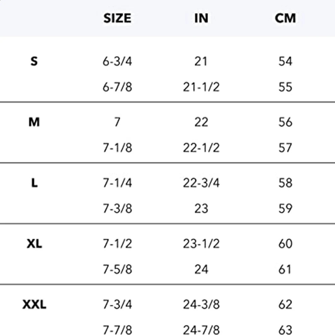The width and height of the screenshot is (335, 335).
Task: Click the 54 cm value
Action: (x=285, y=62)
